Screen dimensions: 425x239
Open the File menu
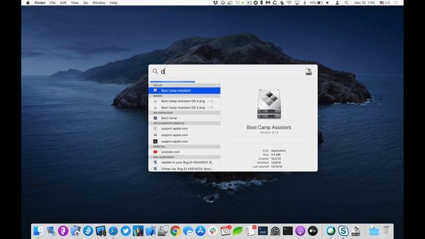(52, 3)
